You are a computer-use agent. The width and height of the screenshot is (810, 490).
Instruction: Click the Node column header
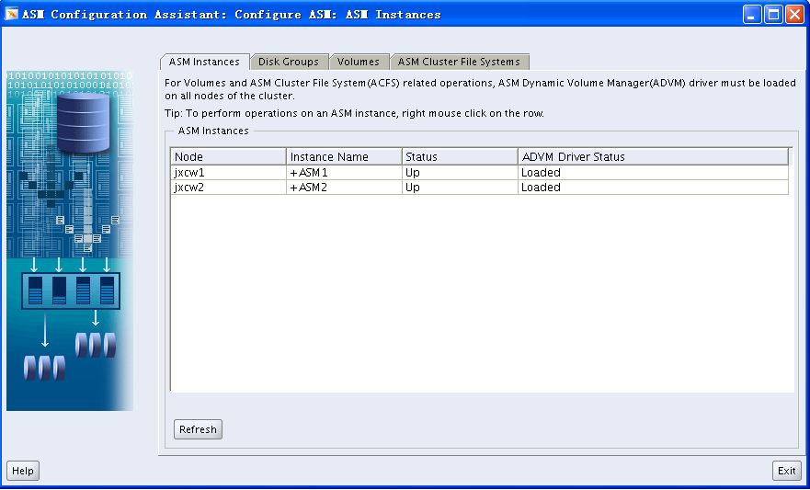click(x=228, y=156)
